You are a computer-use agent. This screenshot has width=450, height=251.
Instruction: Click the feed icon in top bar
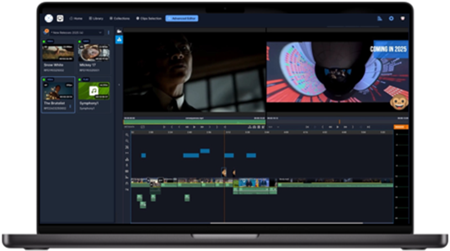point(379,18)
